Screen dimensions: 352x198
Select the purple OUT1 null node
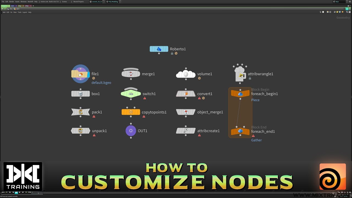(131, 131)
